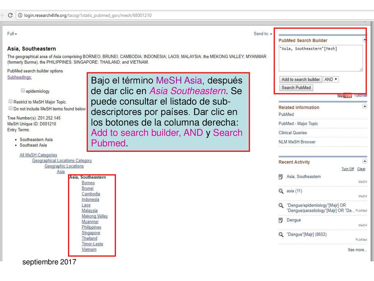The height and width of the screenshot is (281, 374).
Task: Open the Thailand descriptor link
Action: tap(89, 238)
